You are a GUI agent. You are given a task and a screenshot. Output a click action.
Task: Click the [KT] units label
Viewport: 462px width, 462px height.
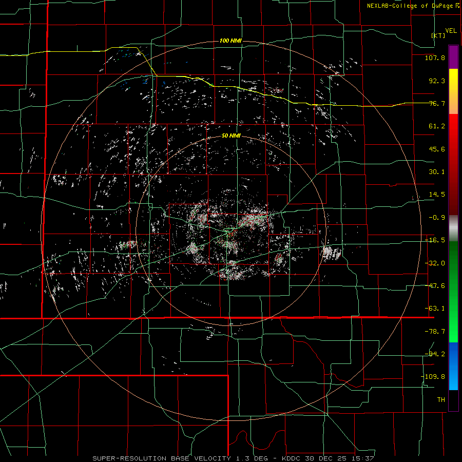(x=438, y=35)
